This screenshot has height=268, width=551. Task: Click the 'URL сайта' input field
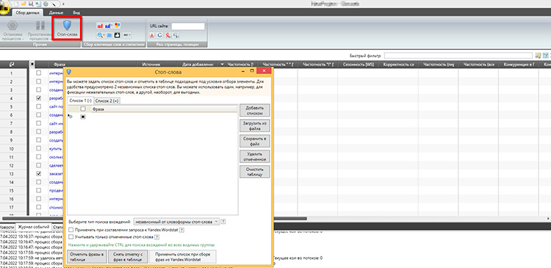point(188,26)
